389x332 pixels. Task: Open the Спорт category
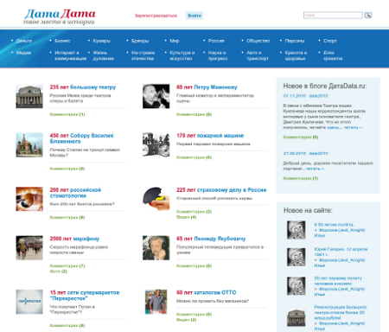(330, 41)
